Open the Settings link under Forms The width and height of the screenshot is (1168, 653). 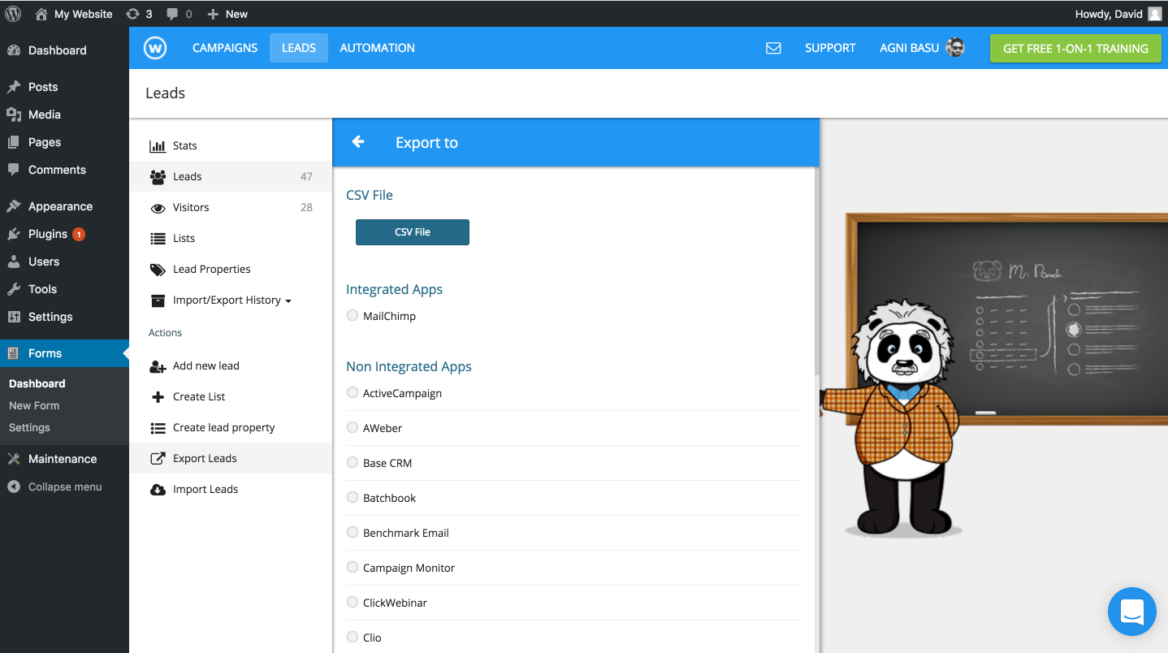coord(29,427)
